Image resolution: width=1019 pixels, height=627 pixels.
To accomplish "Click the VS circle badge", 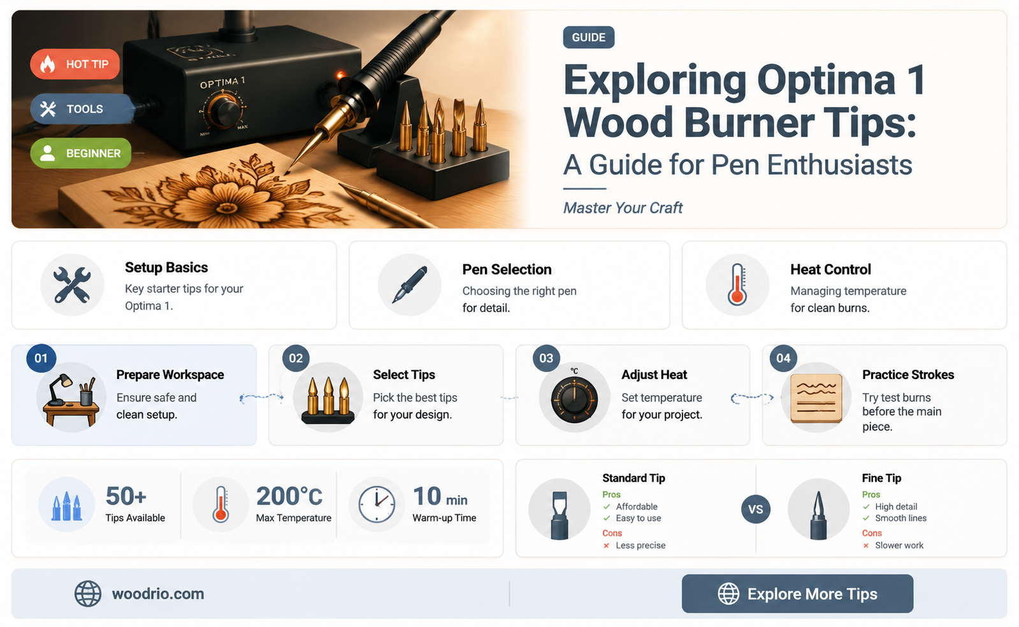I will (x=756, y=510).
